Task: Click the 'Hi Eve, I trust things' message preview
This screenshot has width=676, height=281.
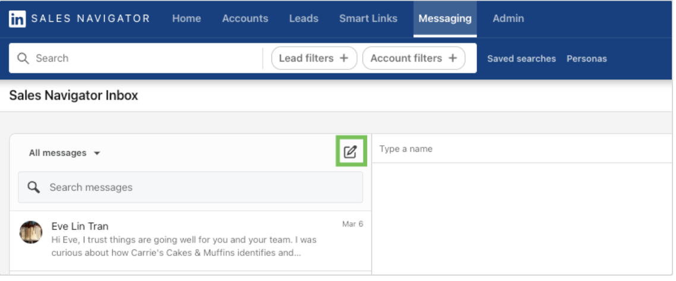Action: [184, 245]
